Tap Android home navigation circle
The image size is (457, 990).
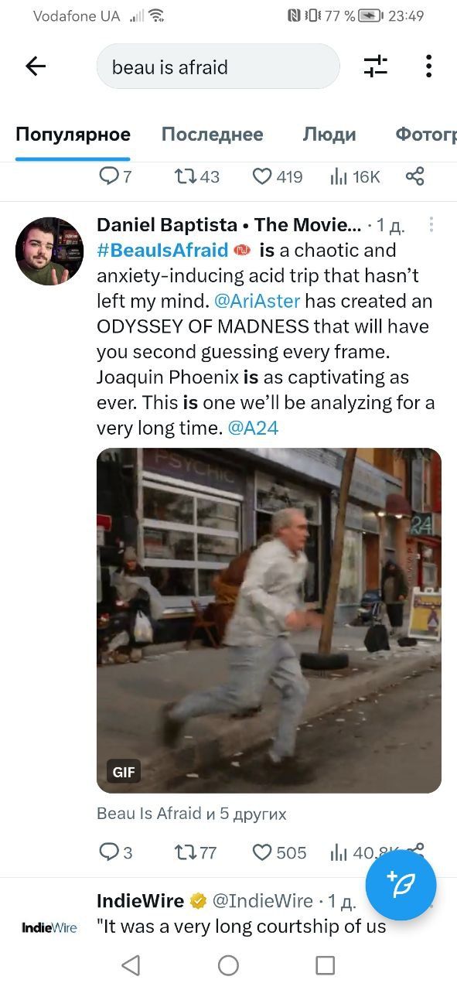point(228,964)
